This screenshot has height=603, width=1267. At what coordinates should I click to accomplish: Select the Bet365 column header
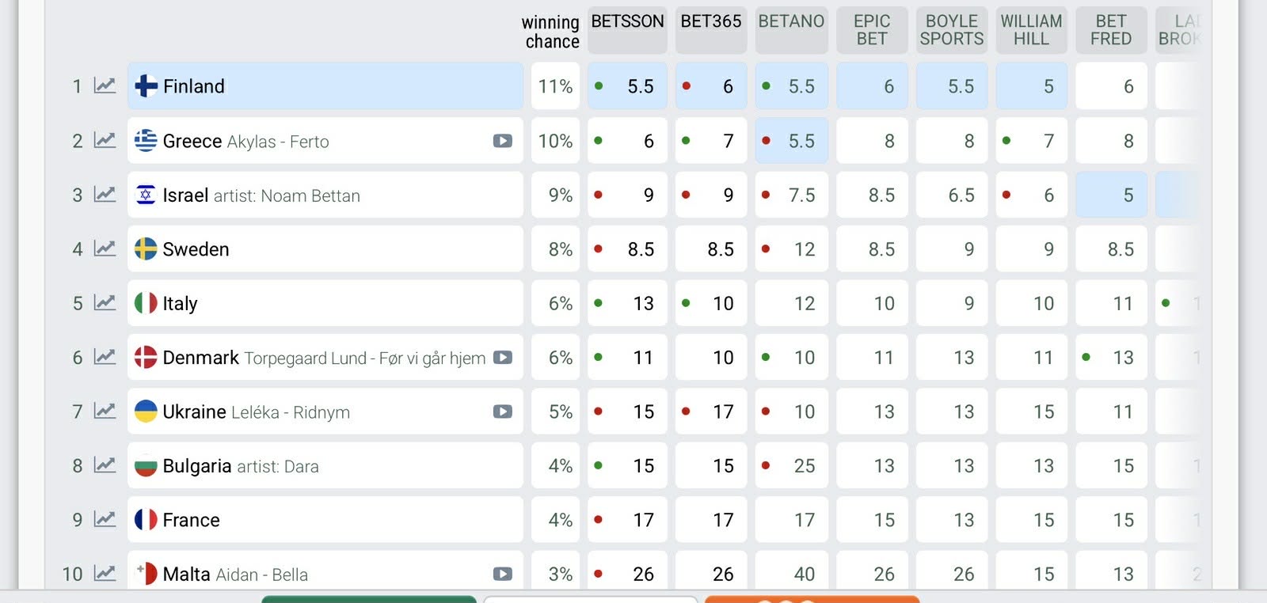(x=711, y=22)
